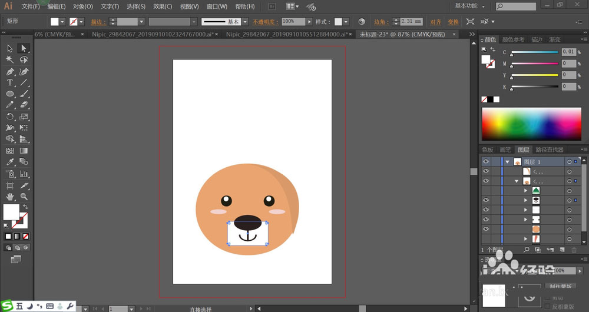Open the 效果(C) menu

(163, 6)
